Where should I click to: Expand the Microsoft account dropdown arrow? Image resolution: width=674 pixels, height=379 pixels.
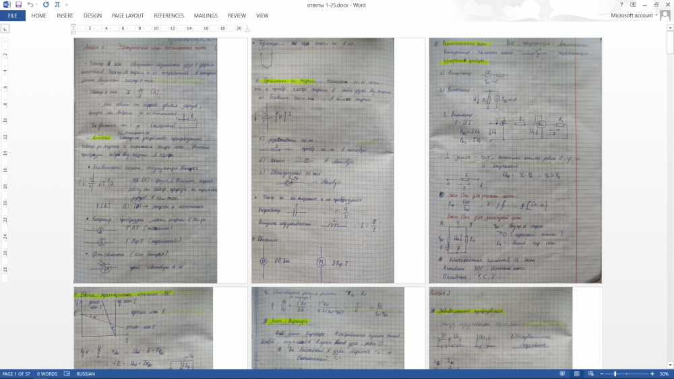(x=656, y=15)
